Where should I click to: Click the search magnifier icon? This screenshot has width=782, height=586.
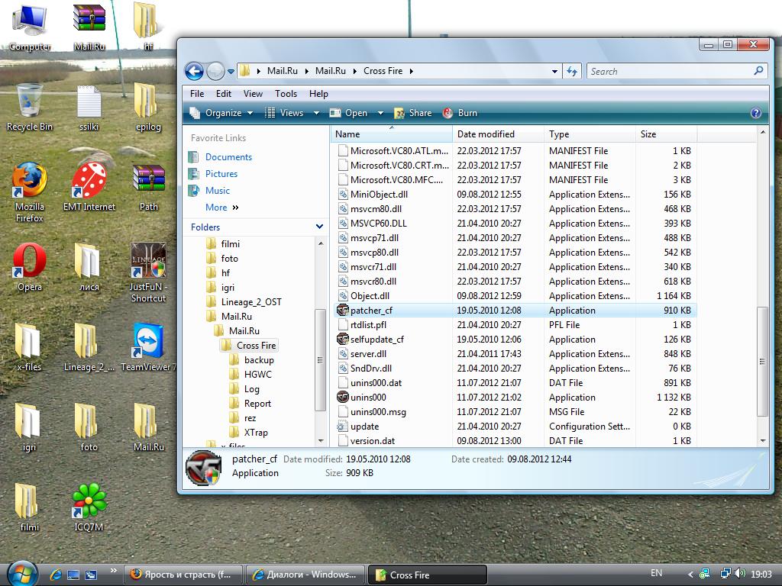(758, 71)
